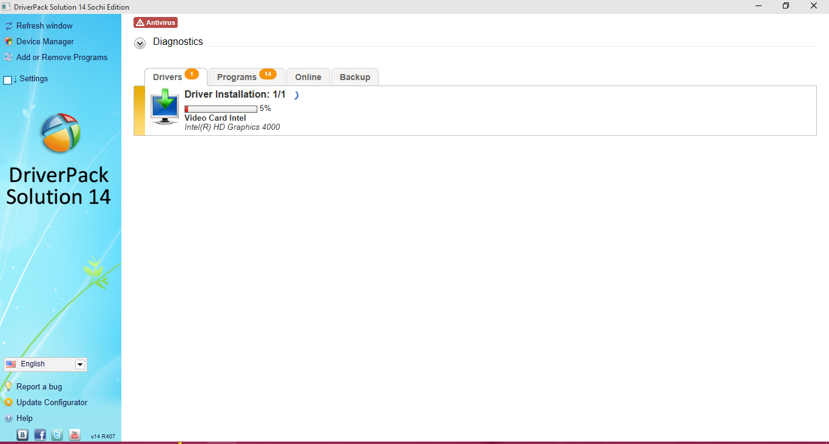The width and height of the screenshot is (829, 444).
Task: Open the Update Configurator link
Action: click(52, 403)
